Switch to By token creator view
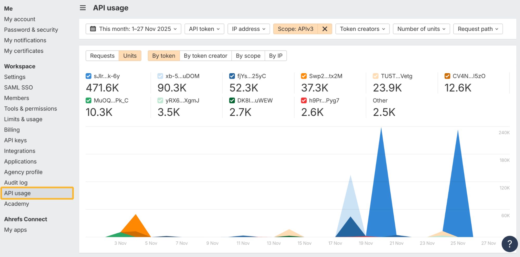 tap(205, 56)
